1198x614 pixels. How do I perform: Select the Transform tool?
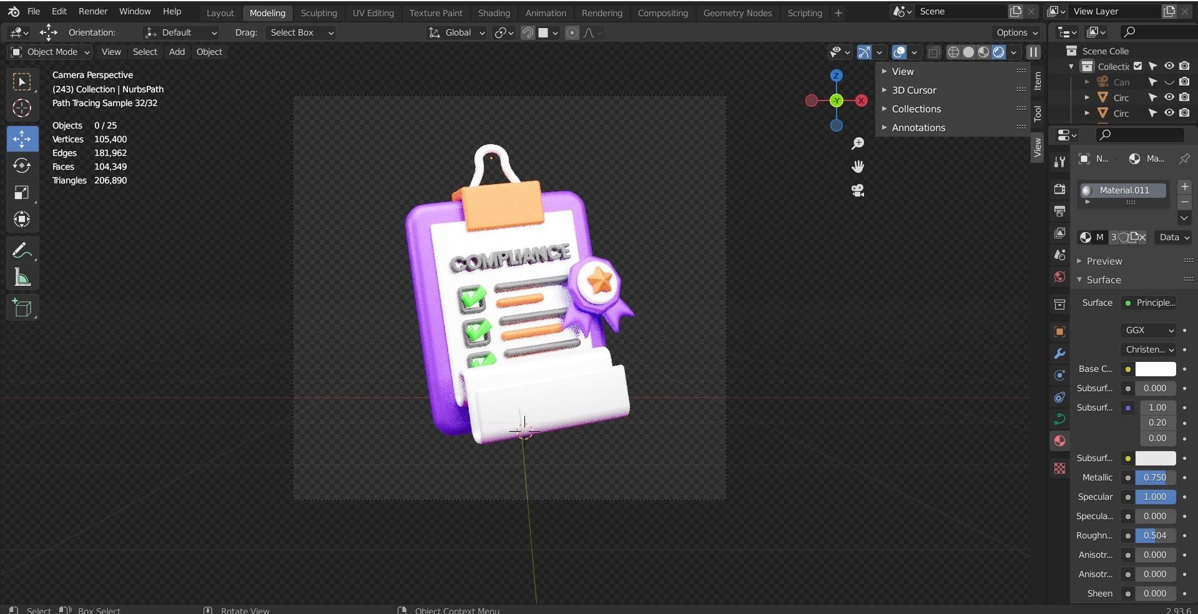(22, 219)
